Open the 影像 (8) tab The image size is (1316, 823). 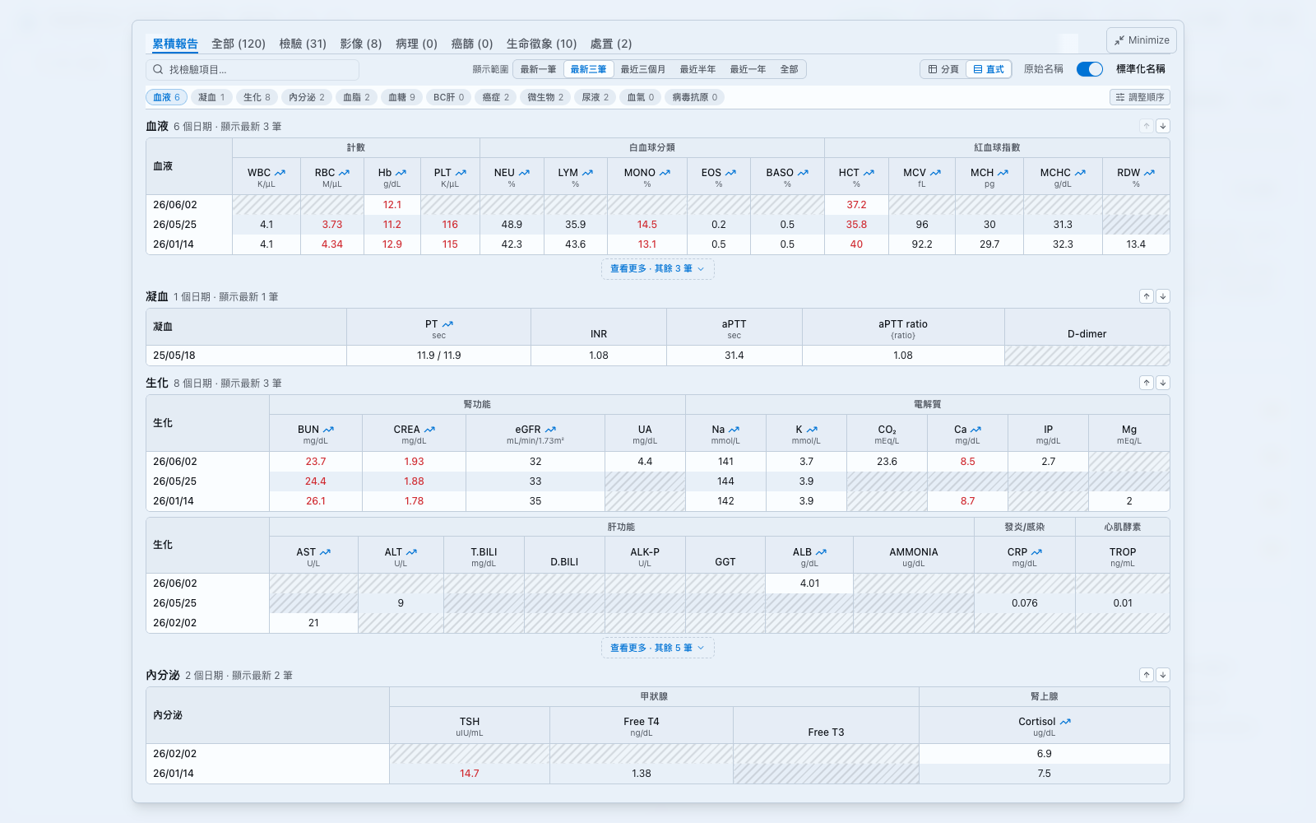coord(361,44)
